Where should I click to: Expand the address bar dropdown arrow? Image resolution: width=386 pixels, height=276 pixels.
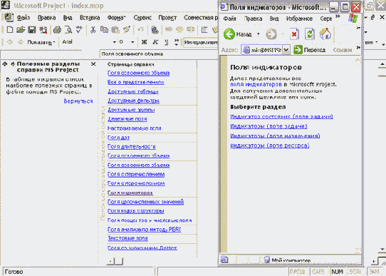tap(286, 50)
